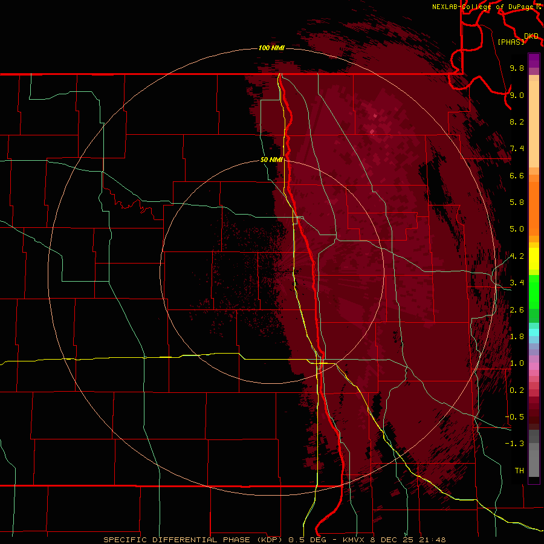Screen dimensions: 544x544
Task: Pick the purple segment atop the color bar
Action: coord(534,60)
